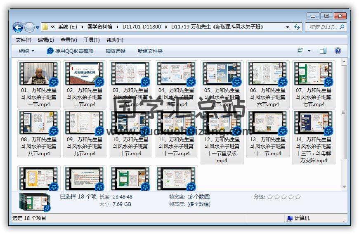Refresh the folder view button
The width and height of the screenshot is (359, 234).
[297, 27]
